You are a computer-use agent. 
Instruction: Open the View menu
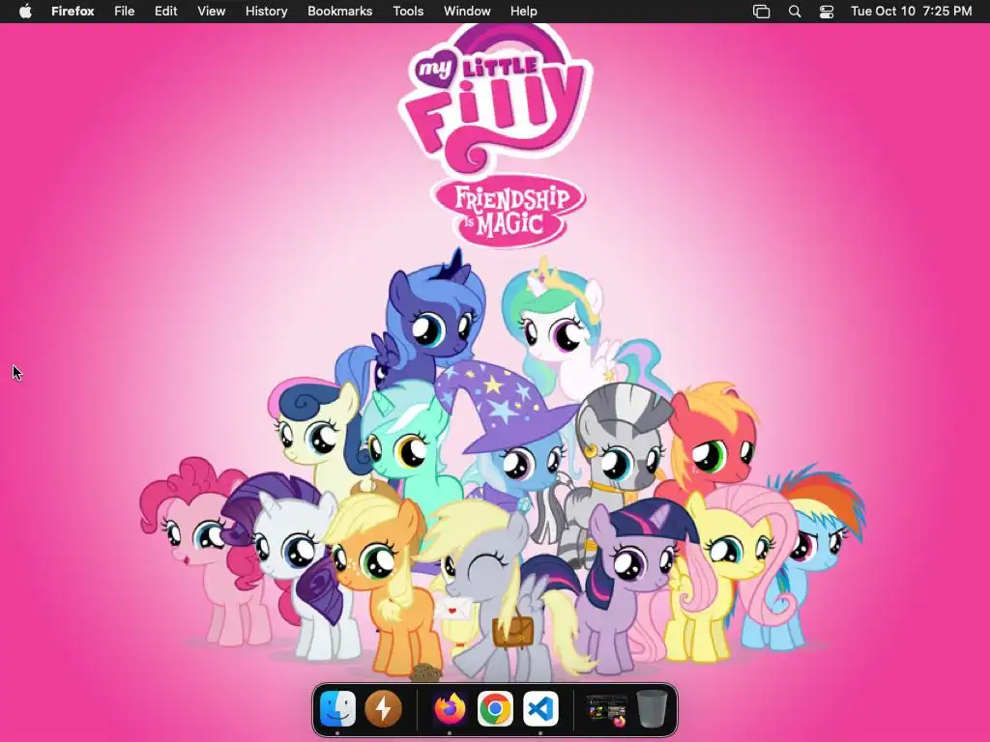(x=212, y=12)
